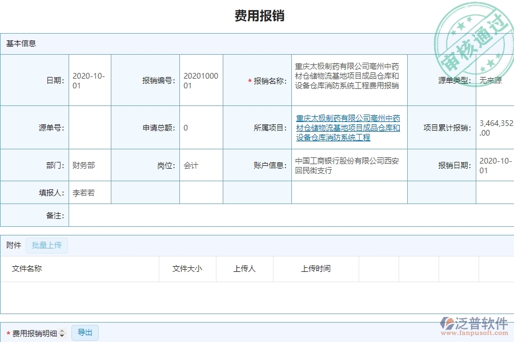Click the 日期 date field
The height and width of the screenshot is (342, 514).
pyautogui.click(x=89, y=80)
